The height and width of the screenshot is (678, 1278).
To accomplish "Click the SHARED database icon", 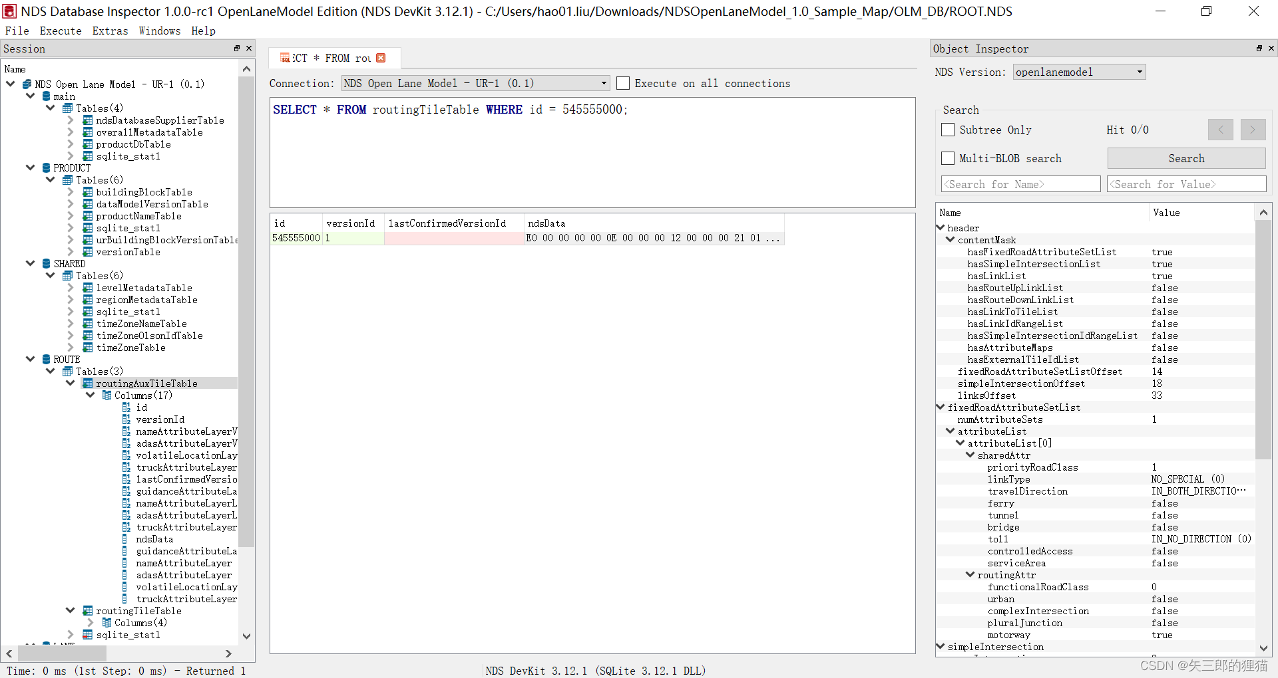I will tap(47, 264).
